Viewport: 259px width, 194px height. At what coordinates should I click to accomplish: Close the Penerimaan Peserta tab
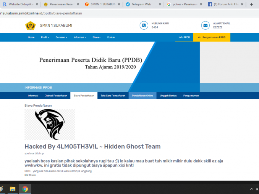tap(78, 5)
